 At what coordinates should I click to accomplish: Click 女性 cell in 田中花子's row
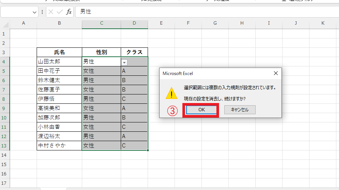pyautogui.click(x=102, y=71)
